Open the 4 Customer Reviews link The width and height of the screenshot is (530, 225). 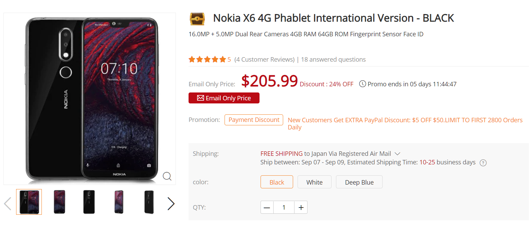coord(264,60)
